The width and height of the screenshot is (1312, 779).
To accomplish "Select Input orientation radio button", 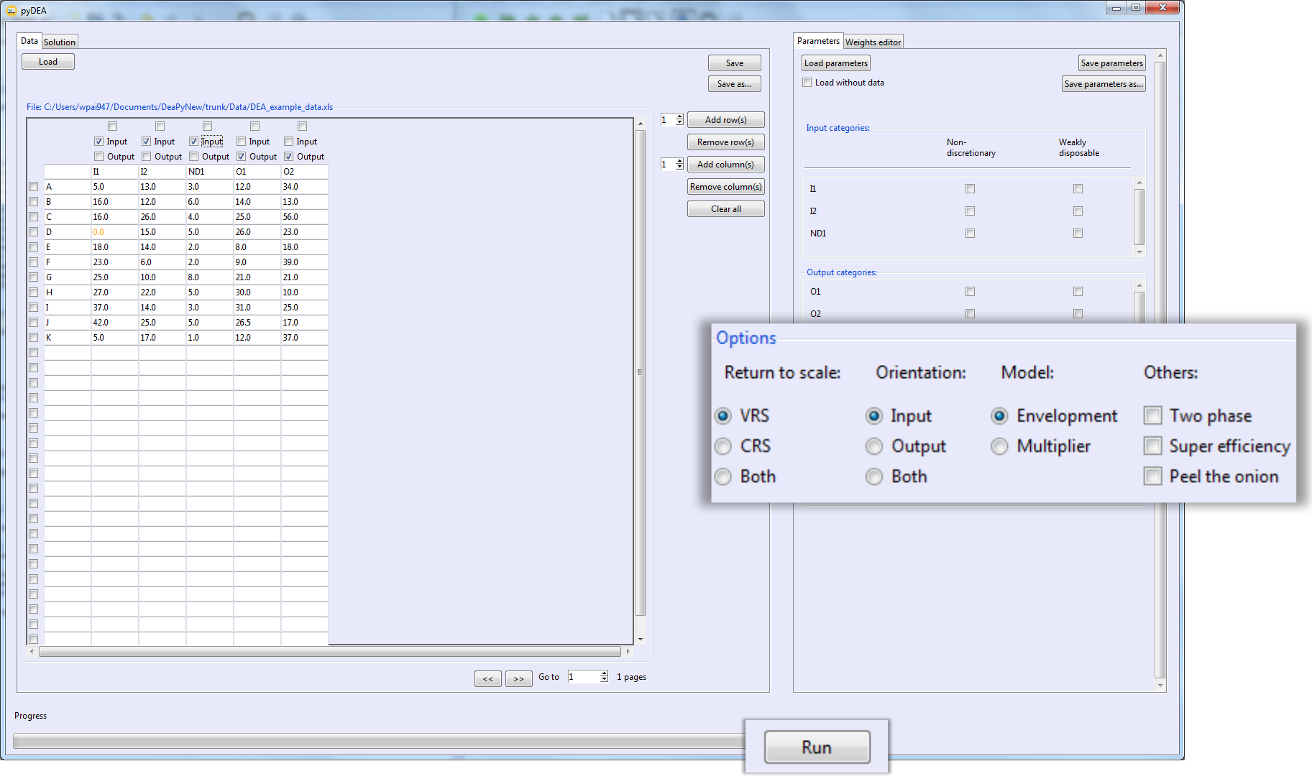I will (x=874, y=416).
